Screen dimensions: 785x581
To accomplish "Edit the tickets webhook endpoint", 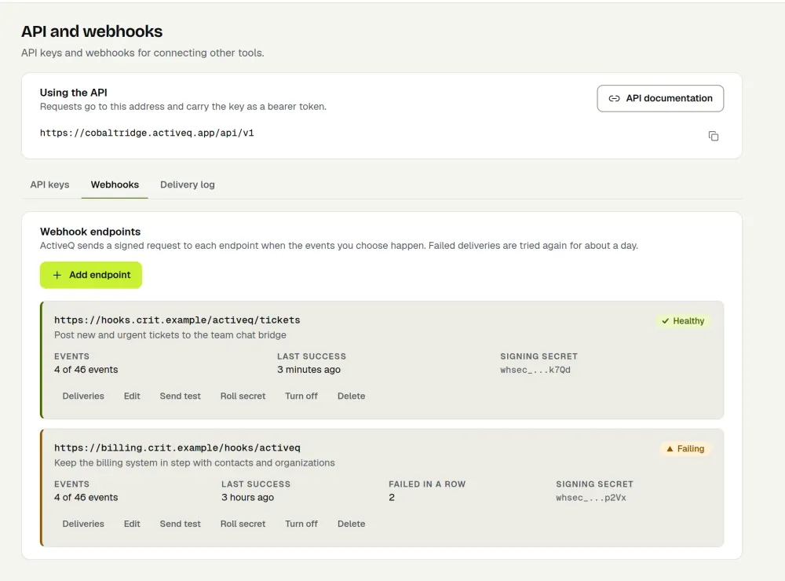I will pos(132,396).
